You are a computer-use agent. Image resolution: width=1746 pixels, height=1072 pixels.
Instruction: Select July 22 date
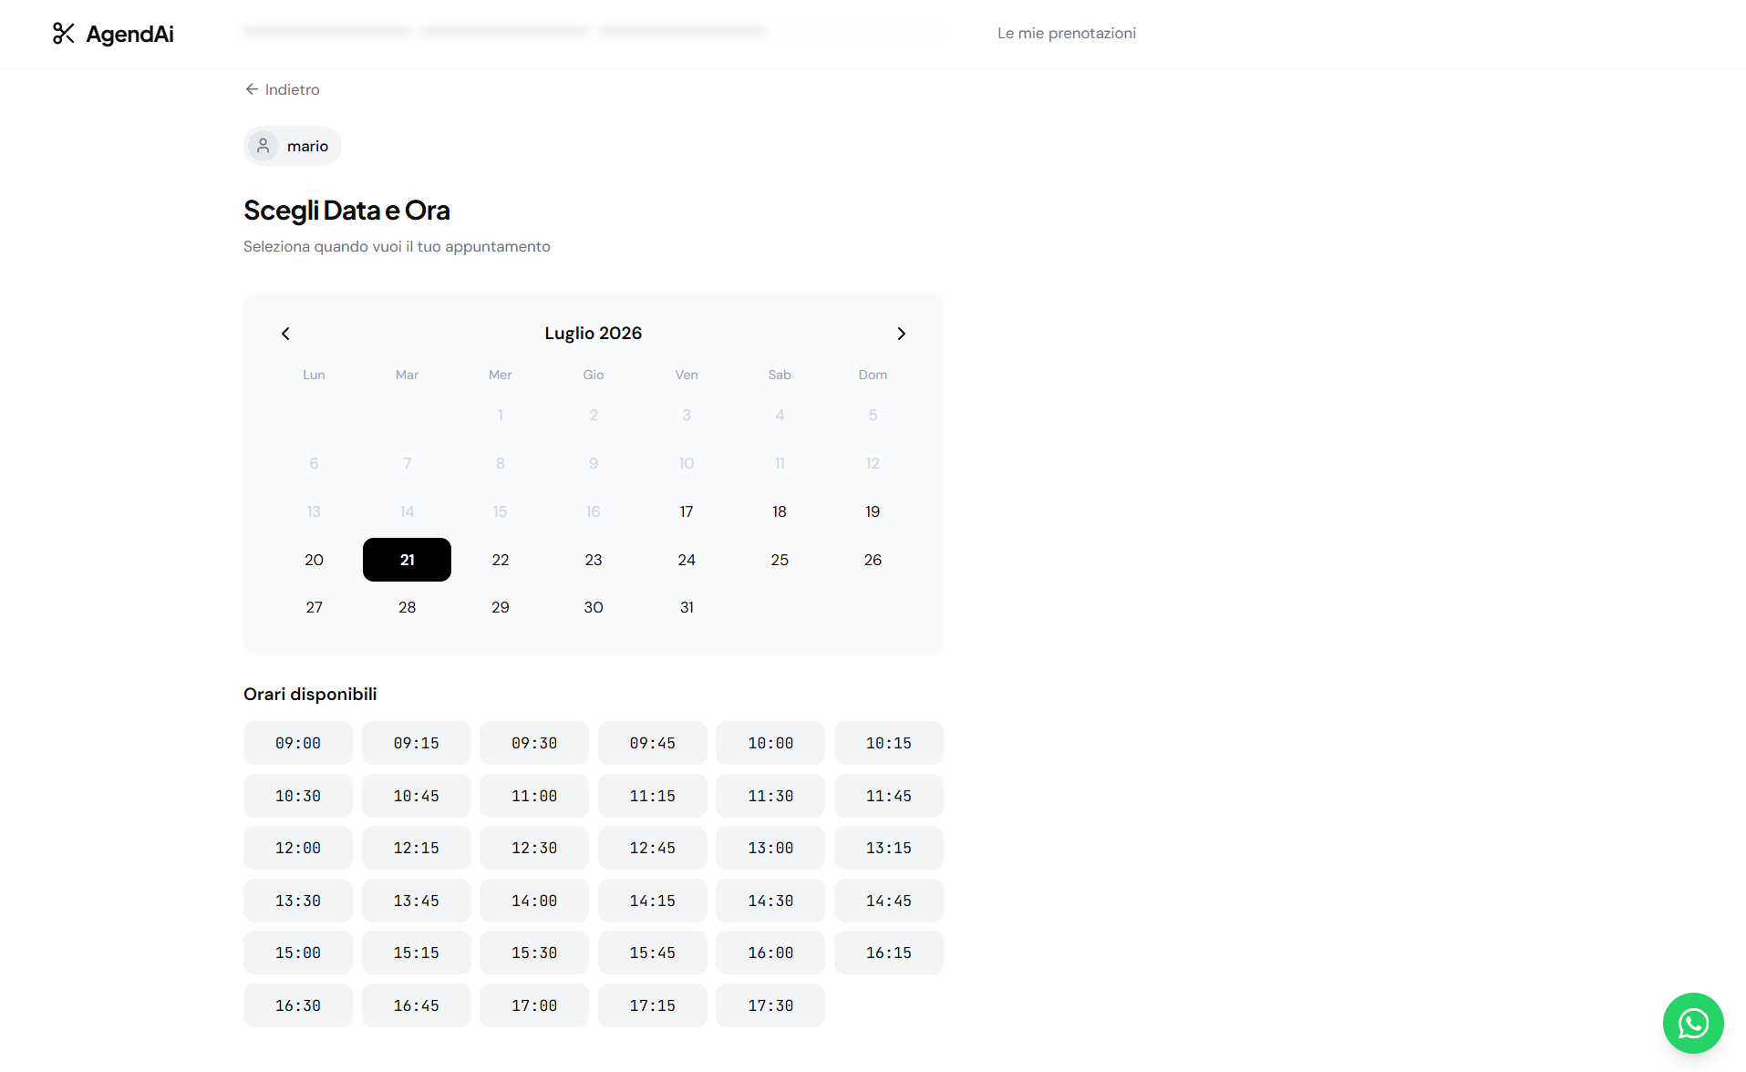(x=501, y=560)
